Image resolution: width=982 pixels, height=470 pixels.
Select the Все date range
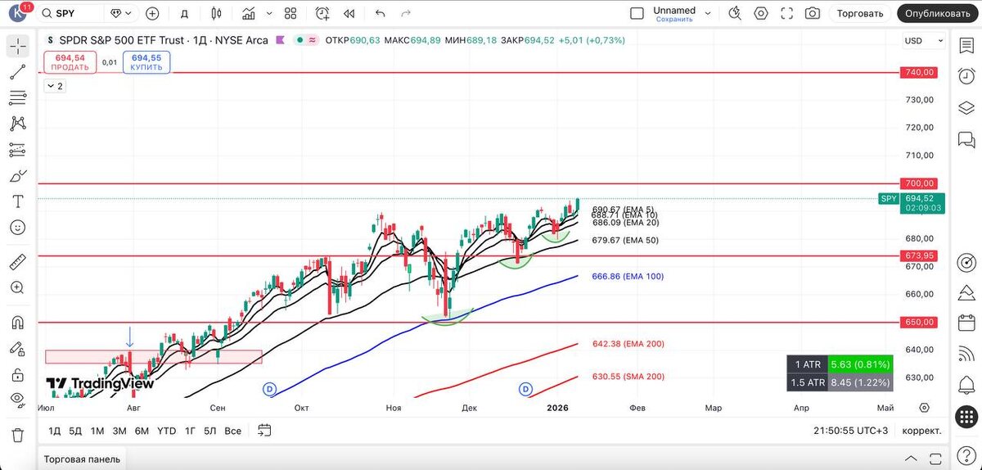[233, 431]
